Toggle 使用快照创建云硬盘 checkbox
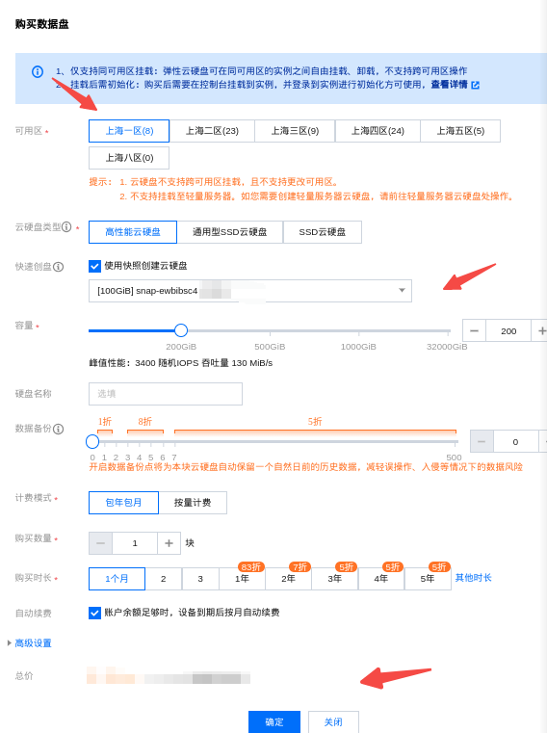 tap(94, 266)
